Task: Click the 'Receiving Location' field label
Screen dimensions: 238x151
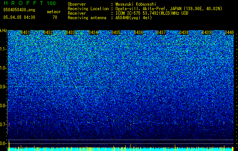Action: pyautogui.click(x=88, y=9)
